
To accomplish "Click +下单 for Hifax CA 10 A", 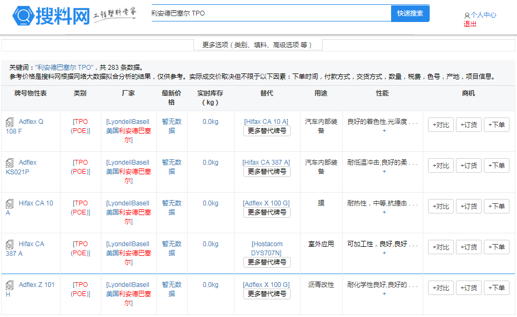I will (496, 207).
